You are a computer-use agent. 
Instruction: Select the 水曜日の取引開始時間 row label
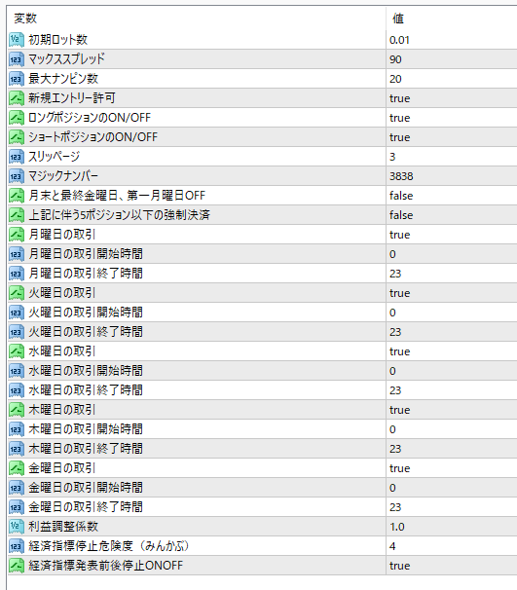tap(86, 371)
